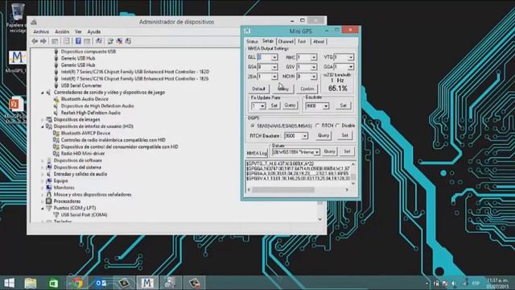
Task: Collapse the Puertos (COM y LPT) node
Action: pyautogui.click(x=43, y=208)
